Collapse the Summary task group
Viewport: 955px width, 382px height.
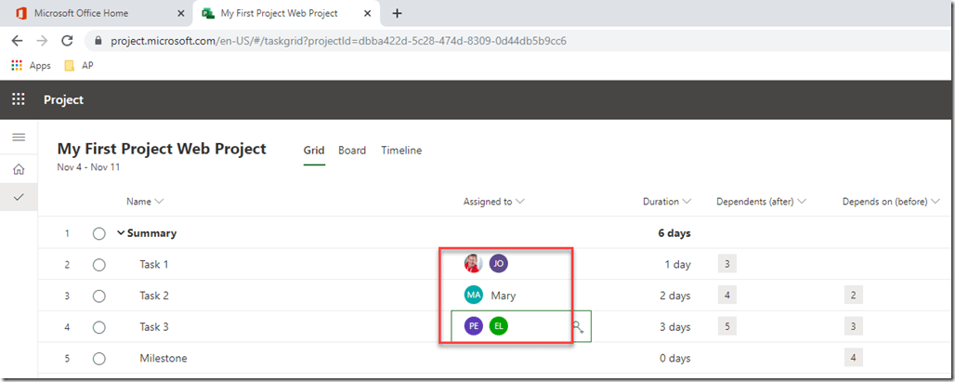click(x=121, y=233)
